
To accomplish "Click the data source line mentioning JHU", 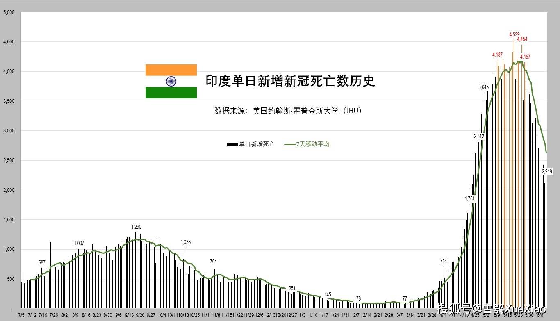I will (x=288, y=111).
